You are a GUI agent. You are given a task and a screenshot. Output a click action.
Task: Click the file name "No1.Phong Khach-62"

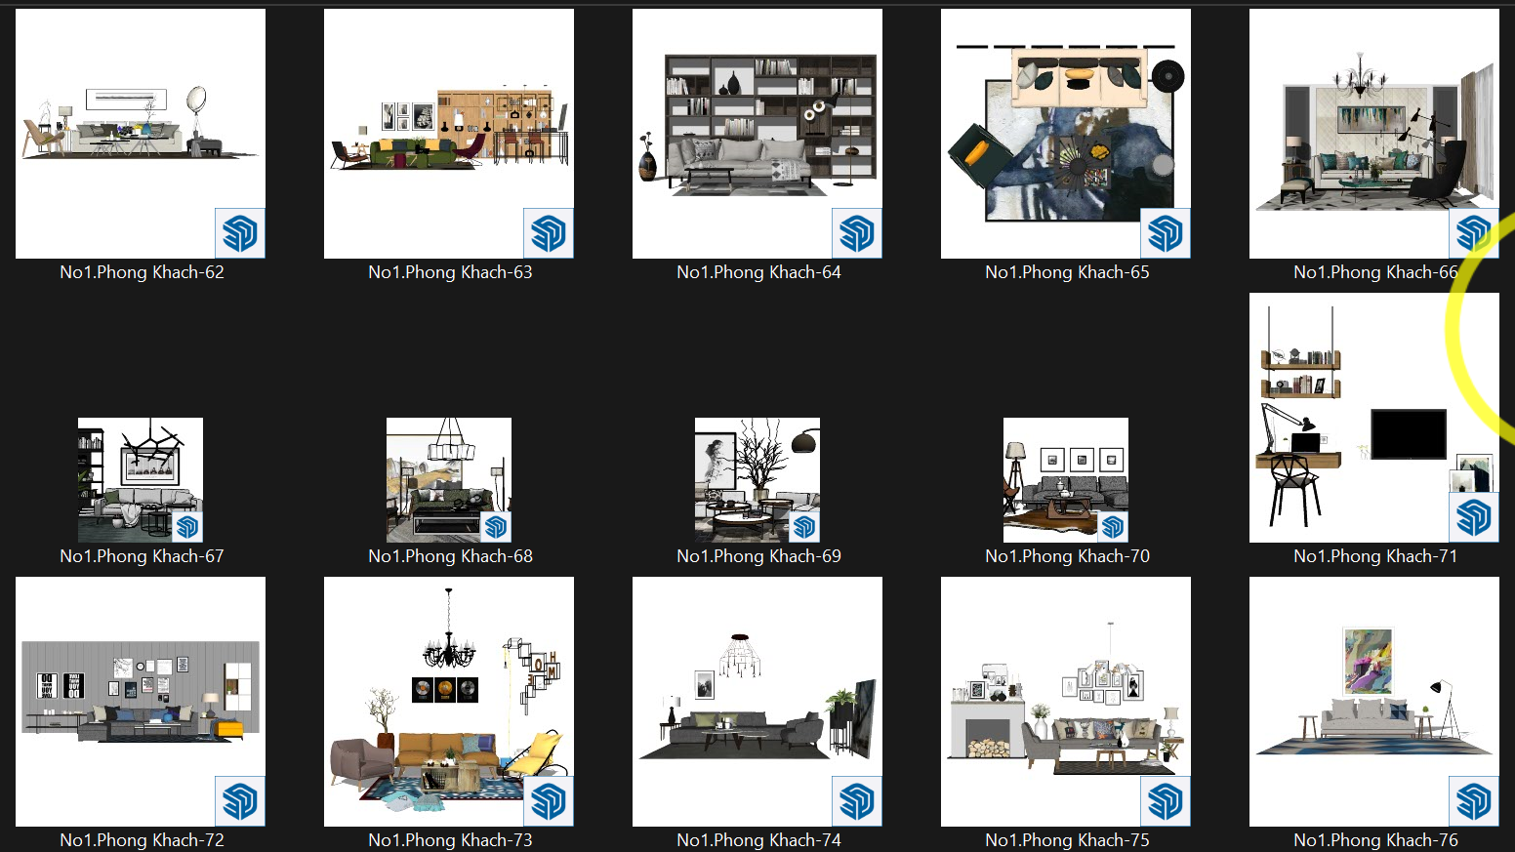143,272
